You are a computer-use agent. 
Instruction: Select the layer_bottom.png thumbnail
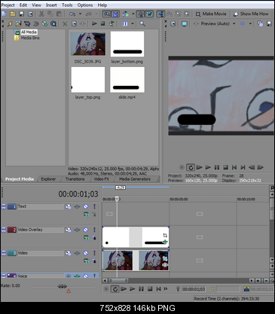[x=127, y=44]
